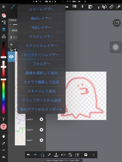
Task: Choose 8bitレイヤー from the menu
Action: [41, 18]
